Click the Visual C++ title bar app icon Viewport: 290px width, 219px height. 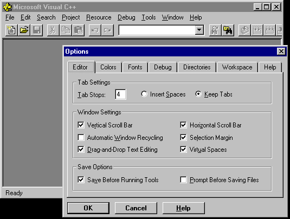pyautogui.click(x=8, y=7)
